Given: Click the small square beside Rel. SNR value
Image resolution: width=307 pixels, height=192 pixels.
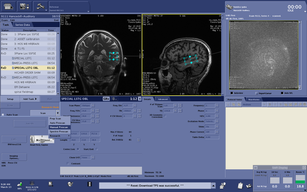Looking at the screenshot, I should click(139, 140).
